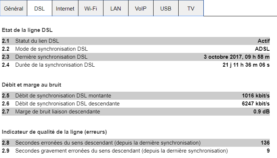Viewport: 277px width, 158px height.
Task: Select 'Débit de synchronisation DSL descendante' row
Action: 136,104
